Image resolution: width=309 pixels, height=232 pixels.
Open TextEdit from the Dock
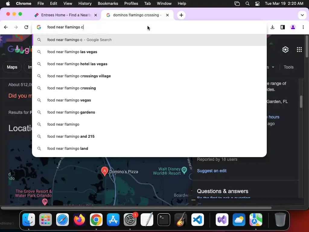tap(147, 220)
